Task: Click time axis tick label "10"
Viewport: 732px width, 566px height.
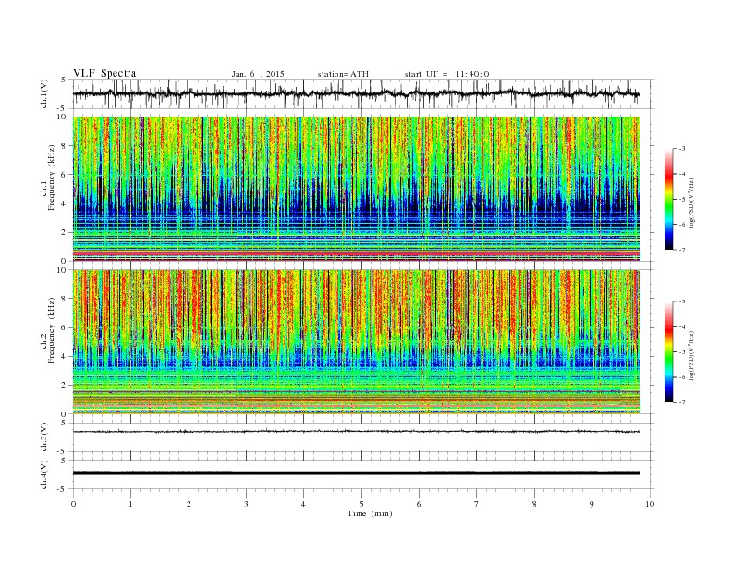Action: coord(650,504)
